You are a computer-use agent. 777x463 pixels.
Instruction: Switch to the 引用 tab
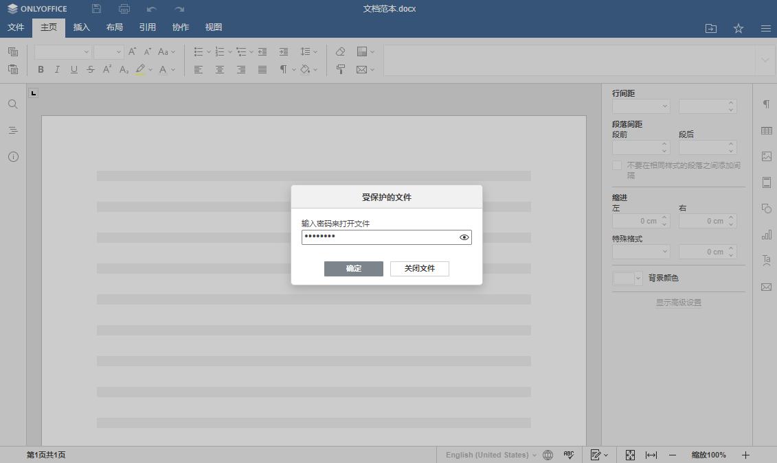pyautogui.click(x=147, y=27)
